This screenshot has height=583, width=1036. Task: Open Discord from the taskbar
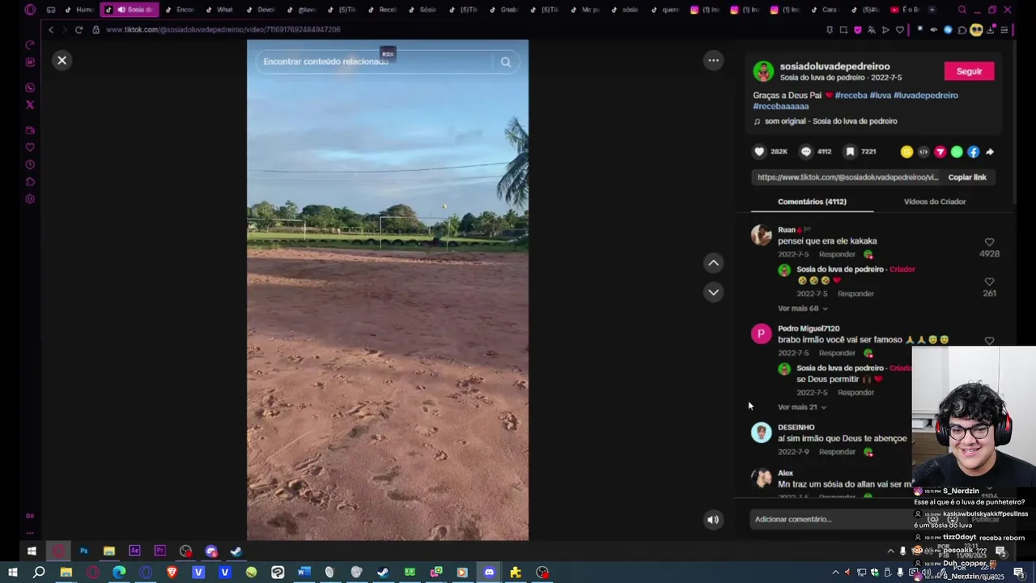click(x=489, y=572)
